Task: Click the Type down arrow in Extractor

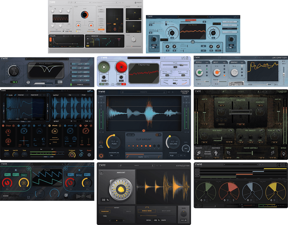Action: 110,221
